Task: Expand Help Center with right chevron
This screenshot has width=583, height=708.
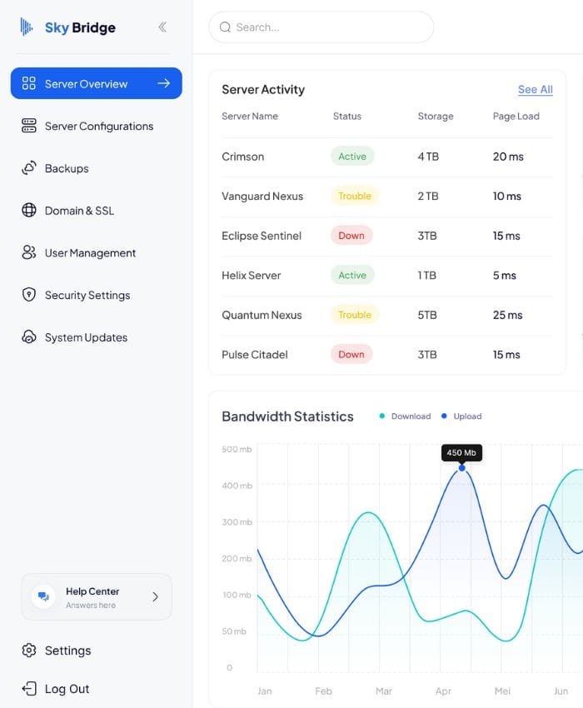Action: [x=156, y=597]
